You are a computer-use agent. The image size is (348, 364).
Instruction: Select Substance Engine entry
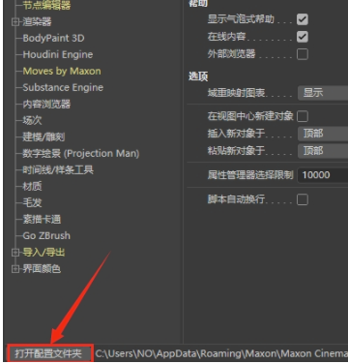click(x=63, y=87)
